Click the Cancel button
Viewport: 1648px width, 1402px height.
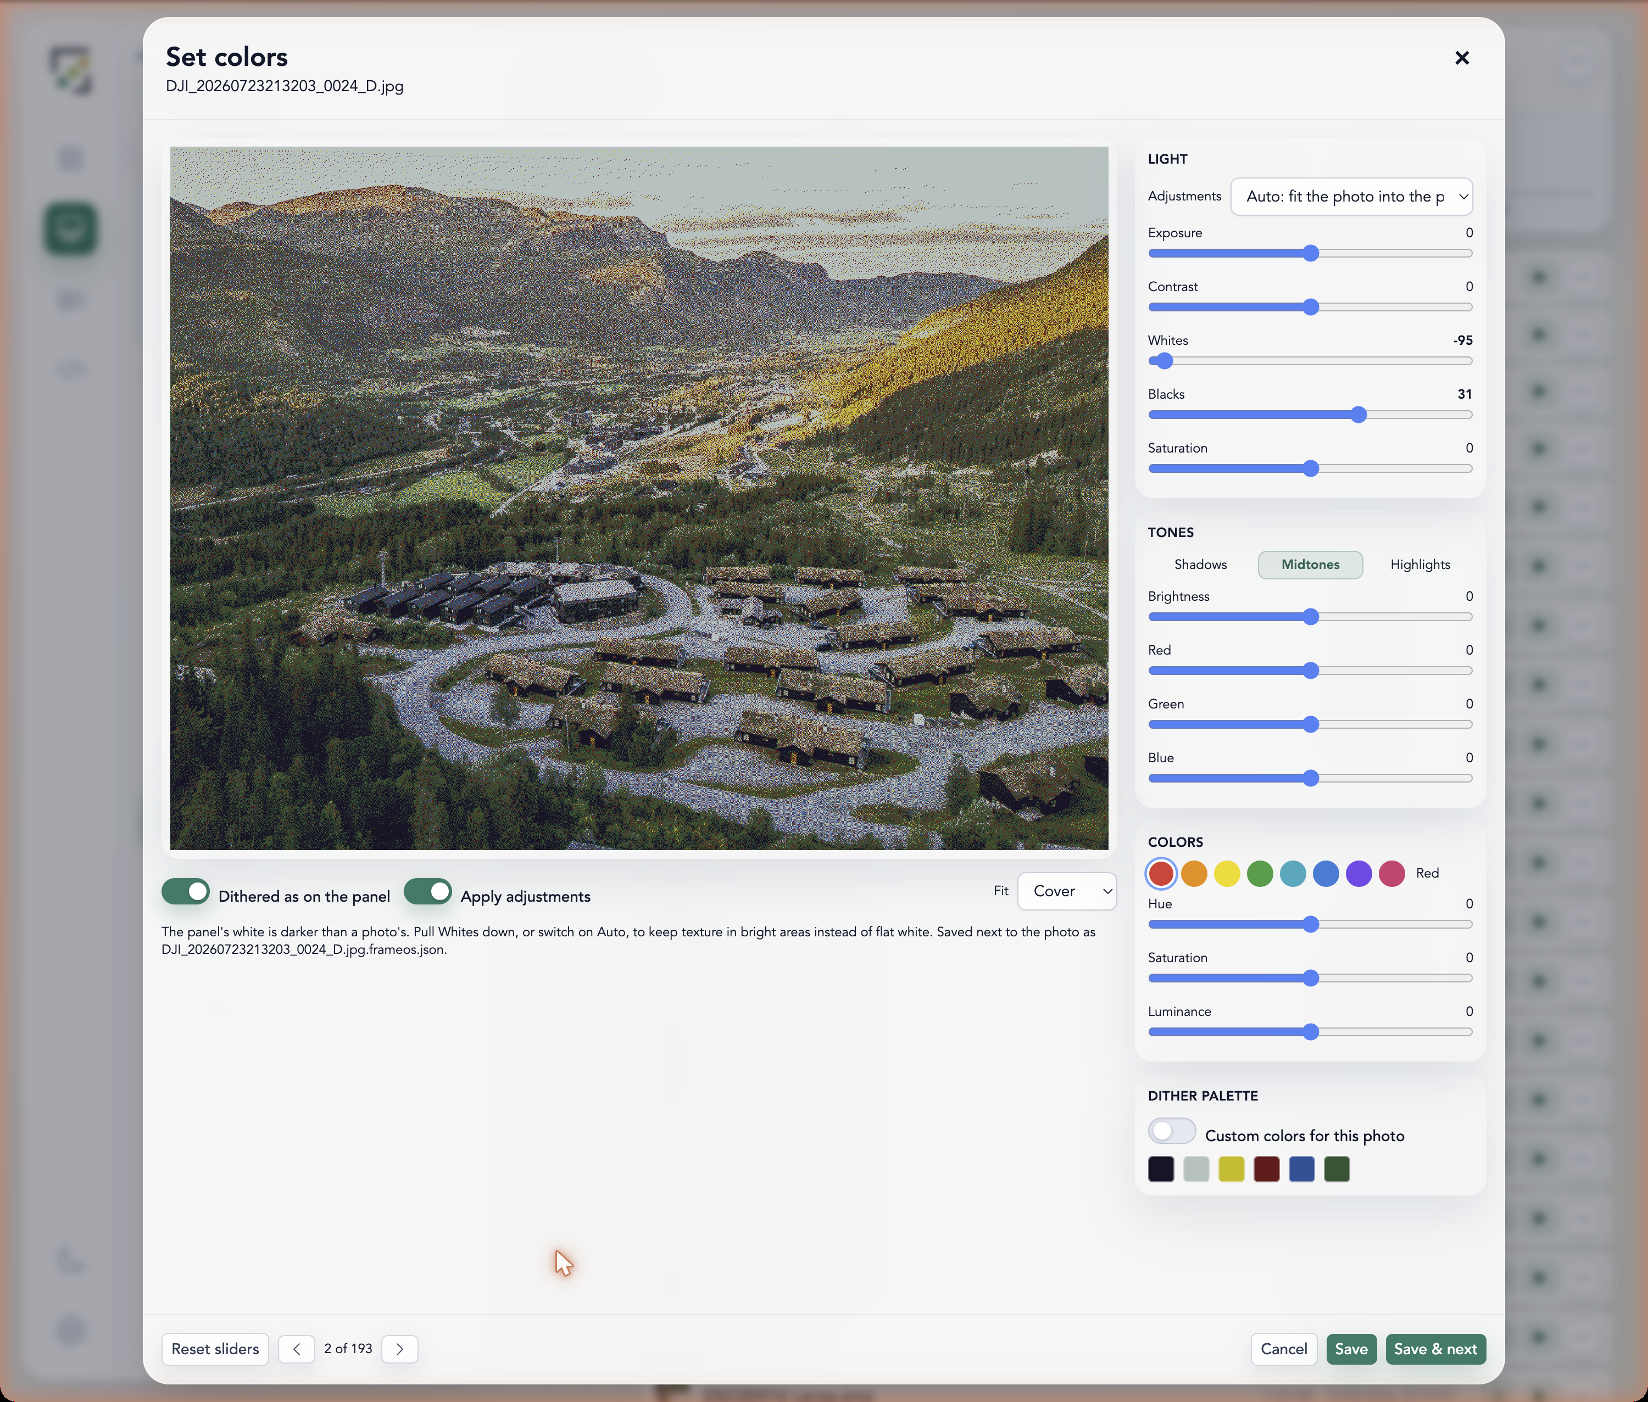pyautogui.click(x=1284, y=1349)
